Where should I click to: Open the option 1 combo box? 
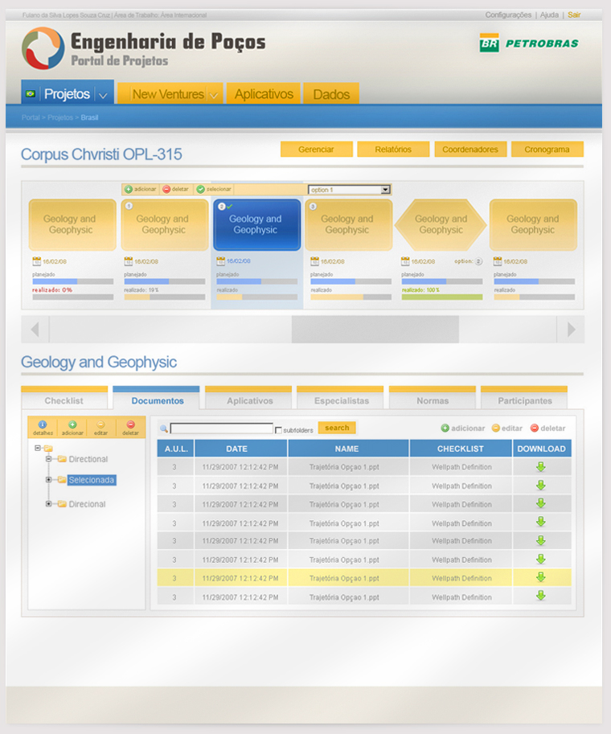point(349,190)
